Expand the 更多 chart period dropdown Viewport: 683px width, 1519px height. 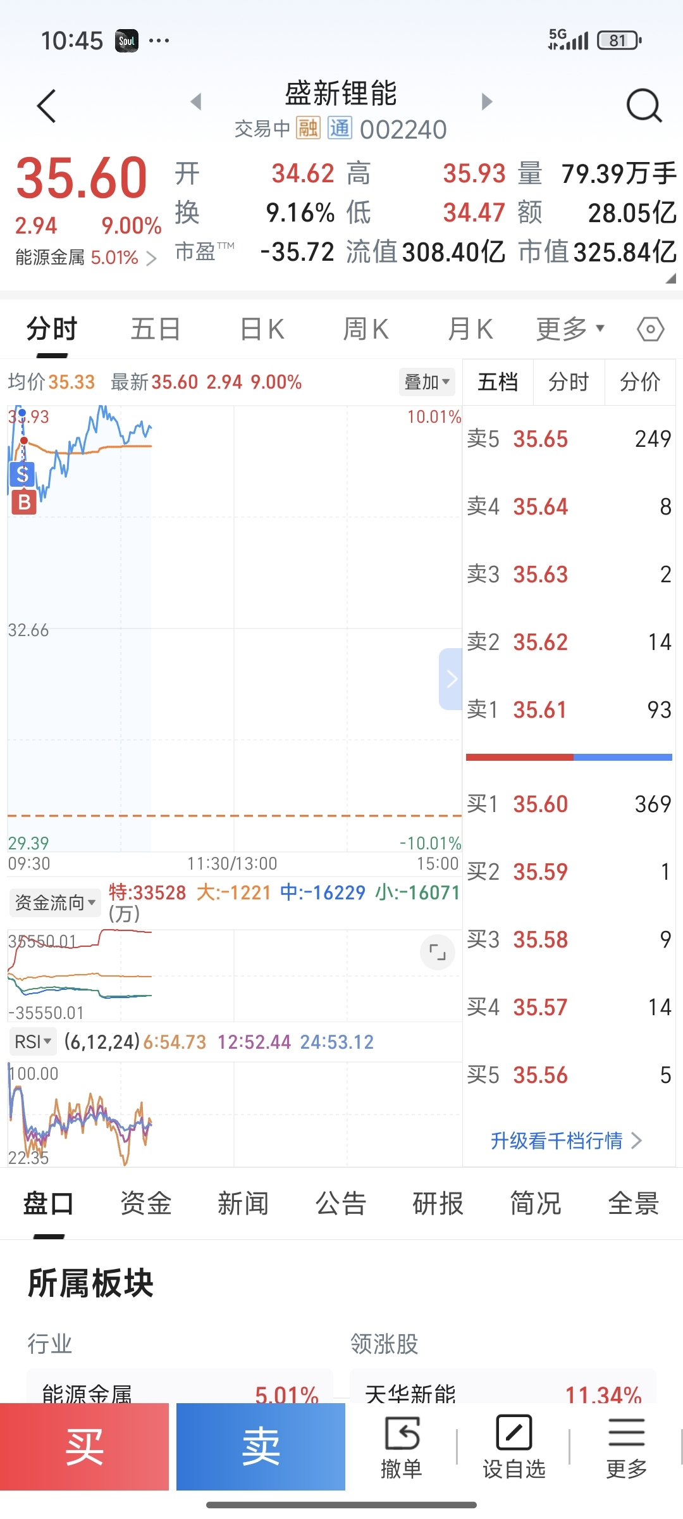point(570,329)
